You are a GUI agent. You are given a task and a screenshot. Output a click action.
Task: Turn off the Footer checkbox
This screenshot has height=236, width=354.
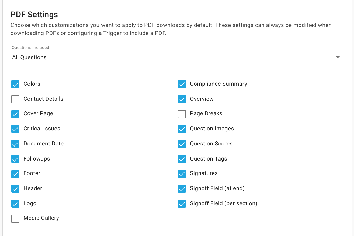point(15,174)
